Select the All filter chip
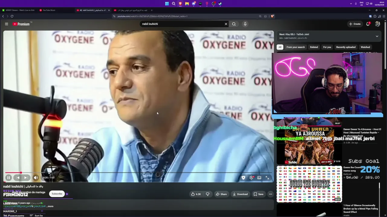The height and width of the screenshot is (217, 387). [x=280, y=47]
